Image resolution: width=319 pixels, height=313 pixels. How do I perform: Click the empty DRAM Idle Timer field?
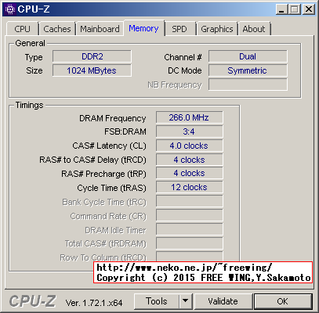pyautogui.click(x=190, y=229)
